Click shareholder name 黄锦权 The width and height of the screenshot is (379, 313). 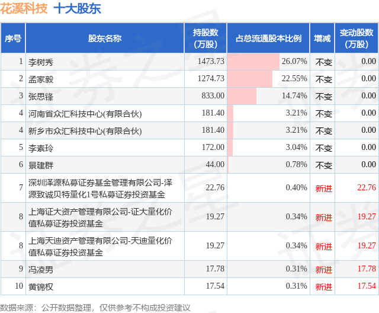pos(41,287)
